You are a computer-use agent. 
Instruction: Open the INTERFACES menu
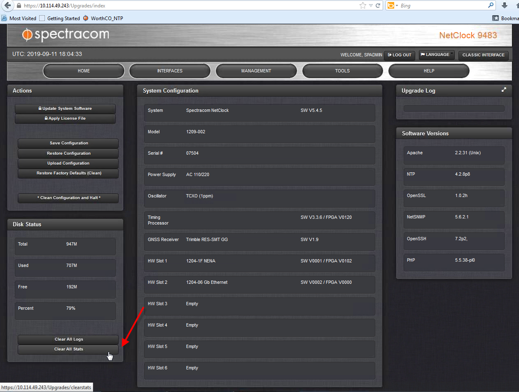coord(170,71)
